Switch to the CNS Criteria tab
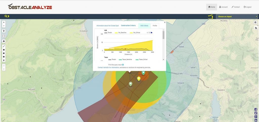Viewport: 259px width, 122px height. (144, 26)
